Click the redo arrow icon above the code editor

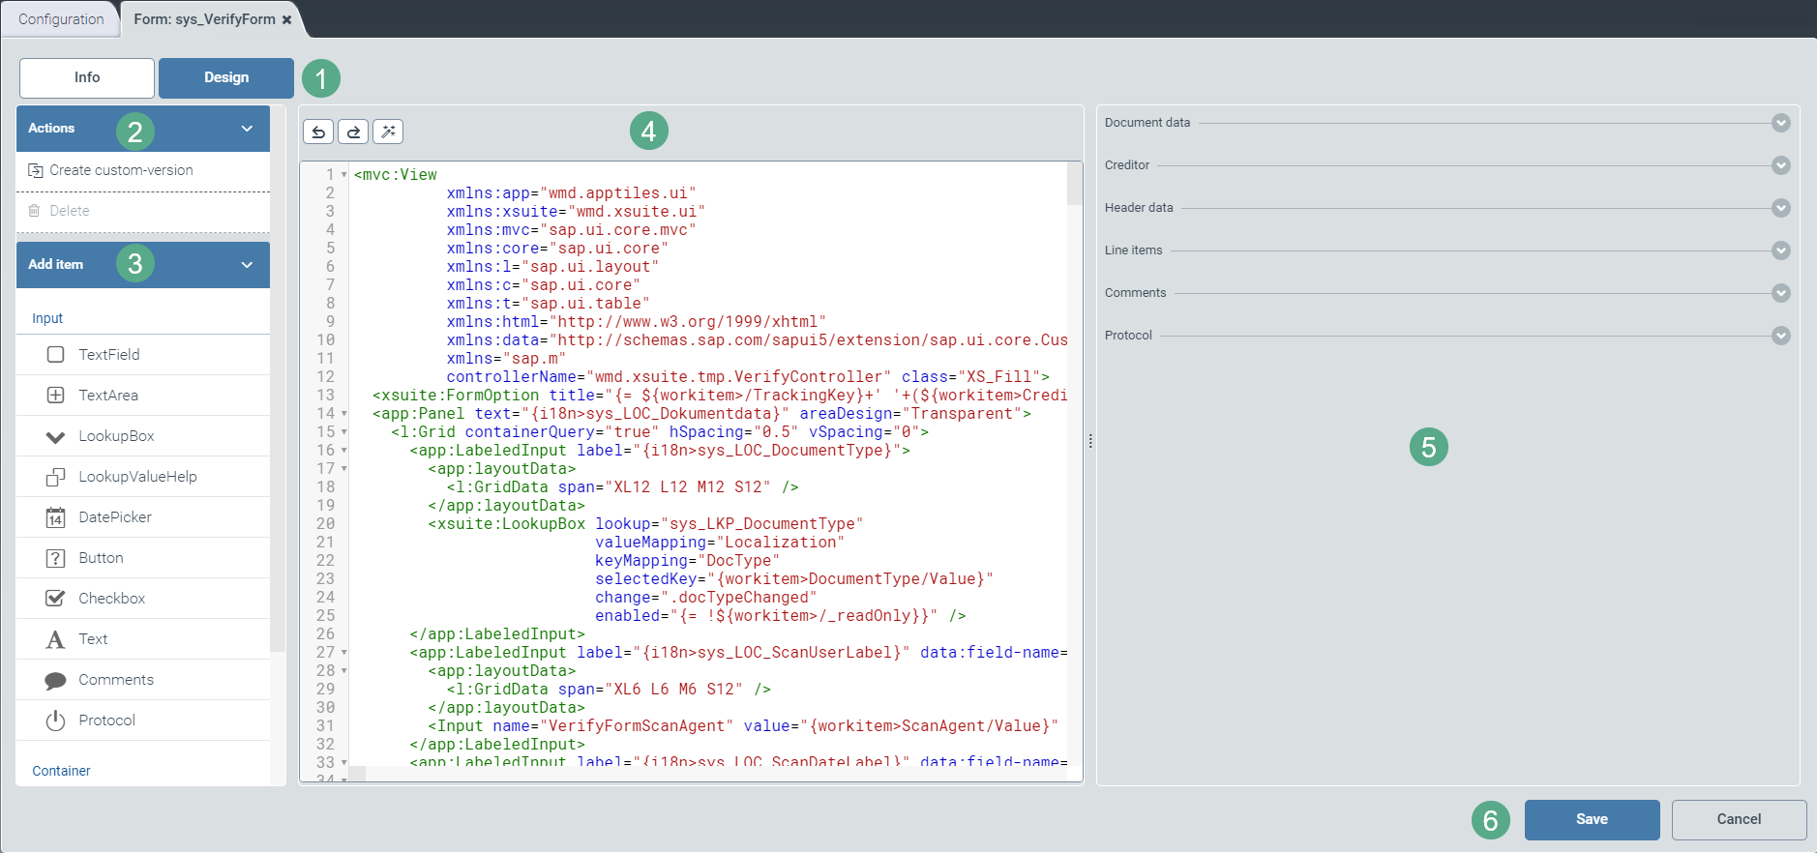(353, 132)
